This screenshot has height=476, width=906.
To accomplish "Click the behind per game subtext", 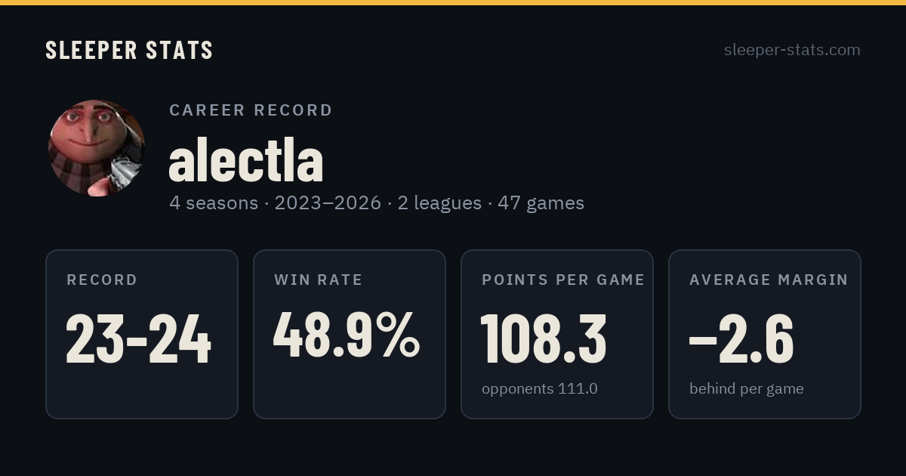I will [747, 388].
